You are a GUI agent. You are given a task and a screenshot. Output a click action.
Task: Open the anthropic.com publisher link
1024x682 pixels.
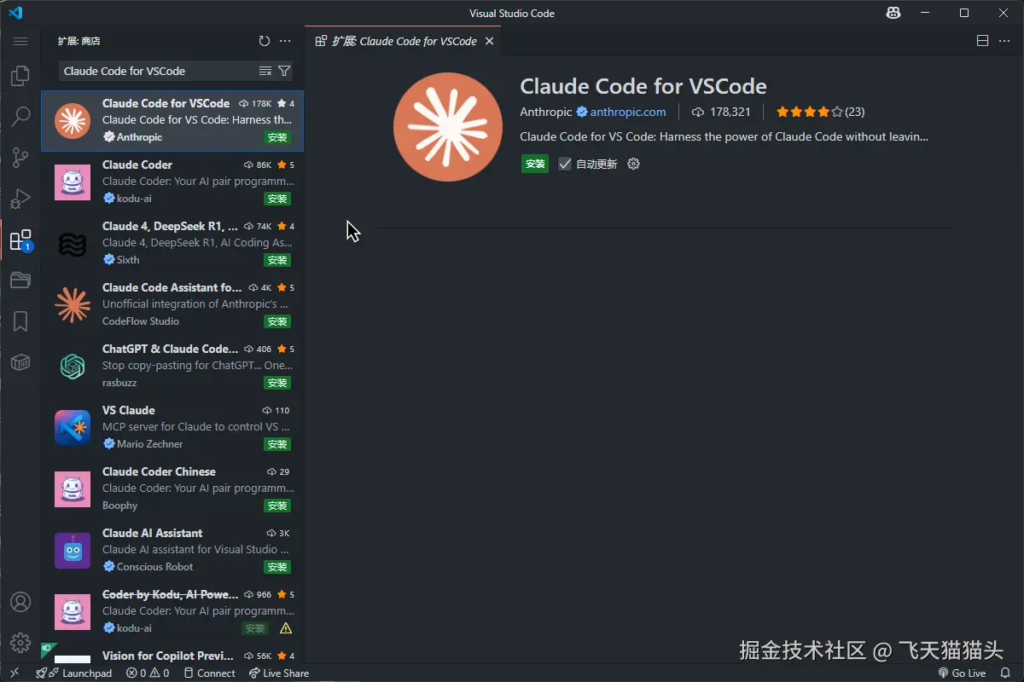pos(628,112)
